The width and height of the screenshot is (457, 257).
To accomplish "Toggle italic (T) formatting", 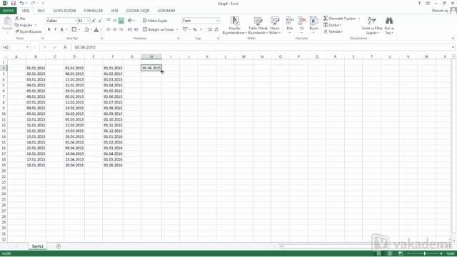I will (55, 29).
